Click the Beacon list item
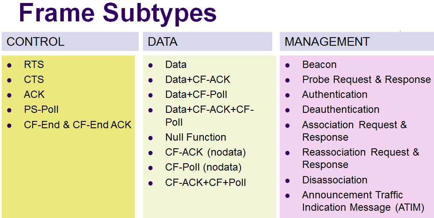This screenshot has width=434, height=218. coord(319,65)
